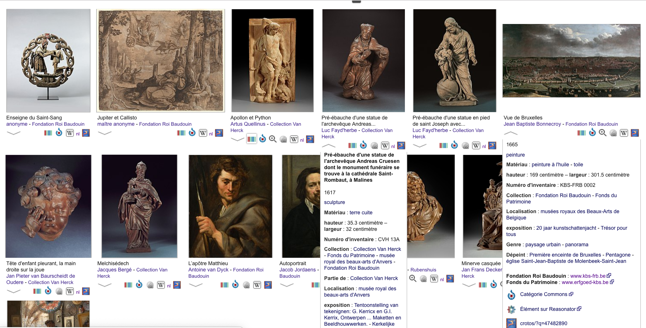The image size is (646, 328).
Task: Click Crotos icon under Vue de Bruxelles
Action: (x=635, y=133)
